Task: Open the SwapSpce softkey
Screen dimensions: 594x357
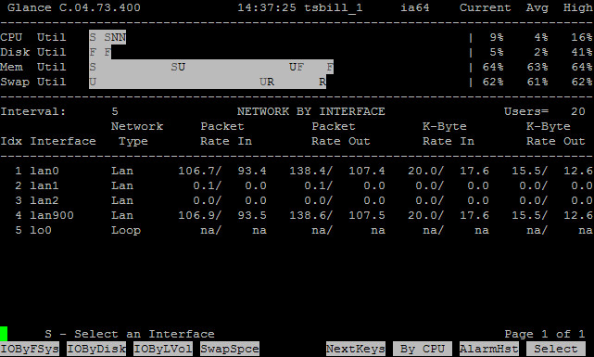Action: click(x=230, y=349)
